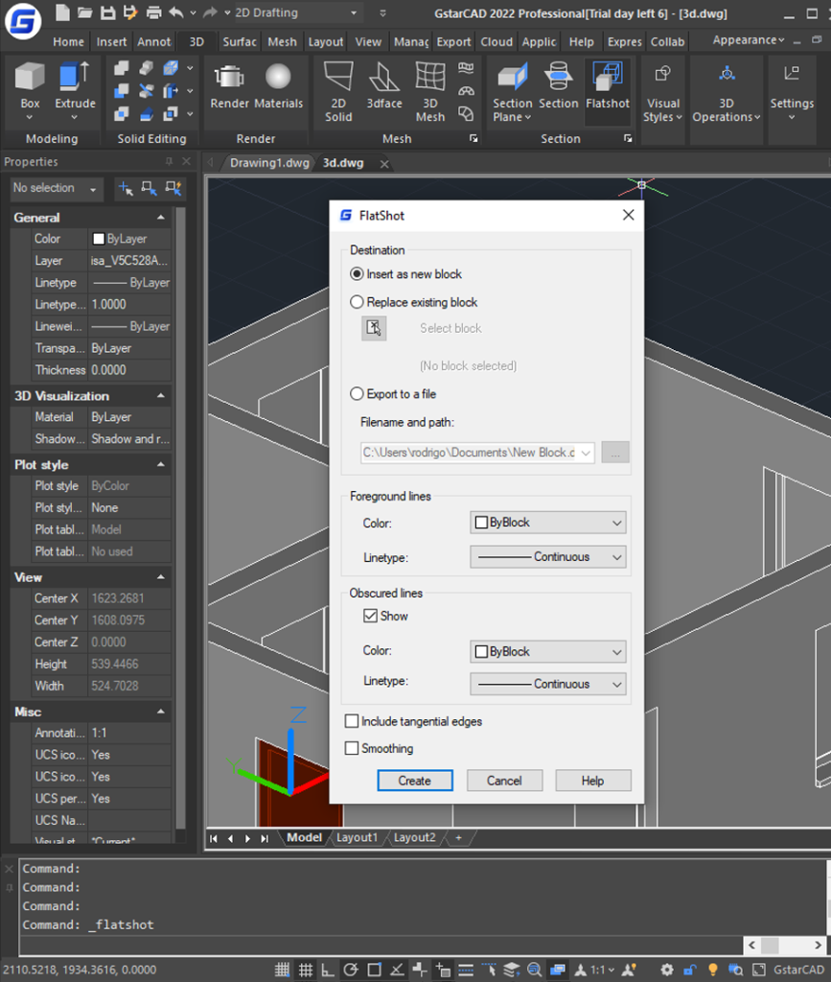Image resolution: width=831 pixels, height=982 pixels.
Task: Switch to the Layout1 tab
Action: (x=357, y=837)
